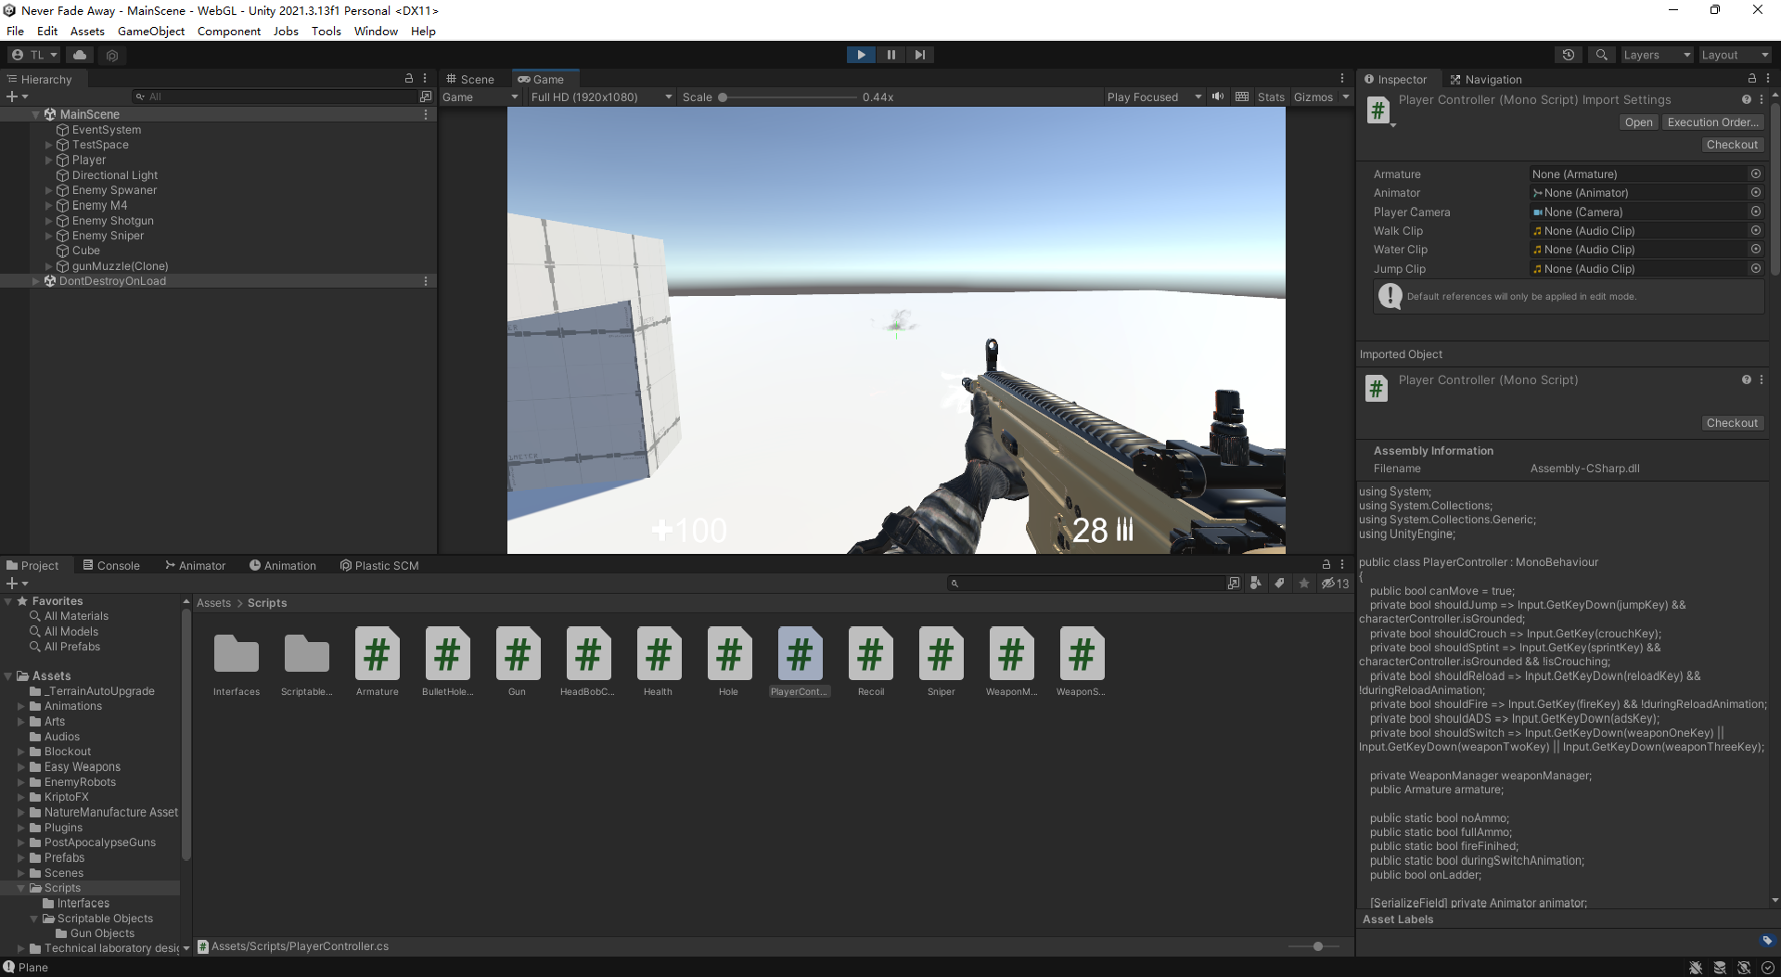
Task: Click the Execution Order button
Action: coord(1711,122)
